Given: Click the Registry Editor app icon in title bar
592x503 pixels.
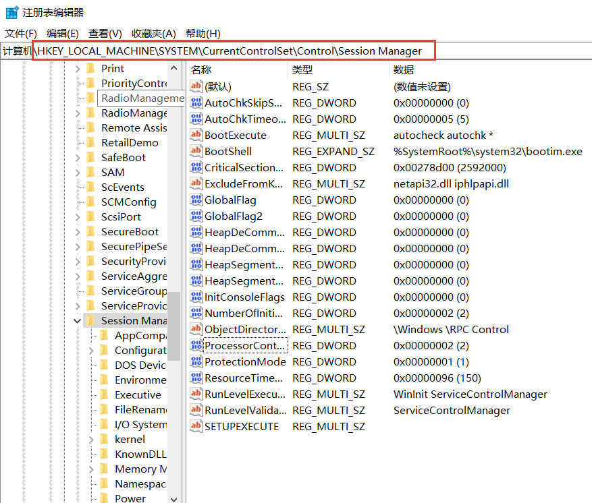Looking at the screenshot, I should (x=12, y=12).
